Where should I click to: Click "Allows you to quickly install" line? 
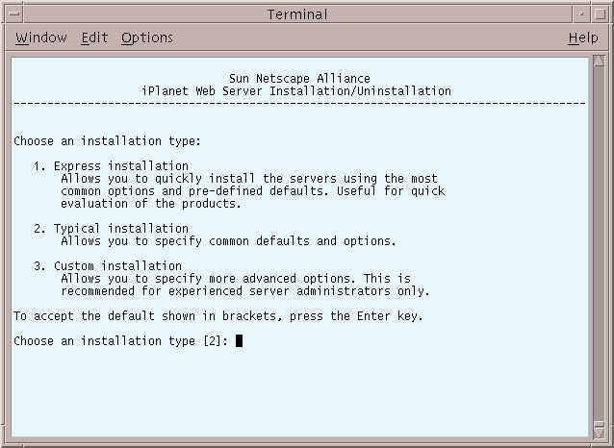[249, 179]
